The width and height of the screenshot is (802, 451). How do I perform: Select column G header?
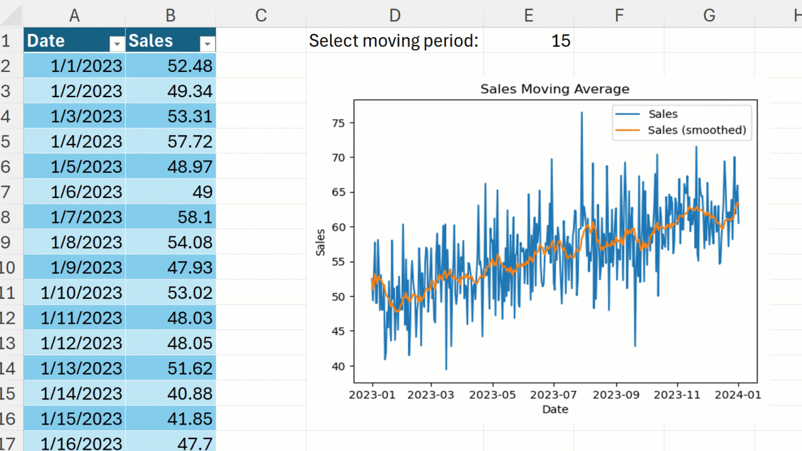[709, 15]
